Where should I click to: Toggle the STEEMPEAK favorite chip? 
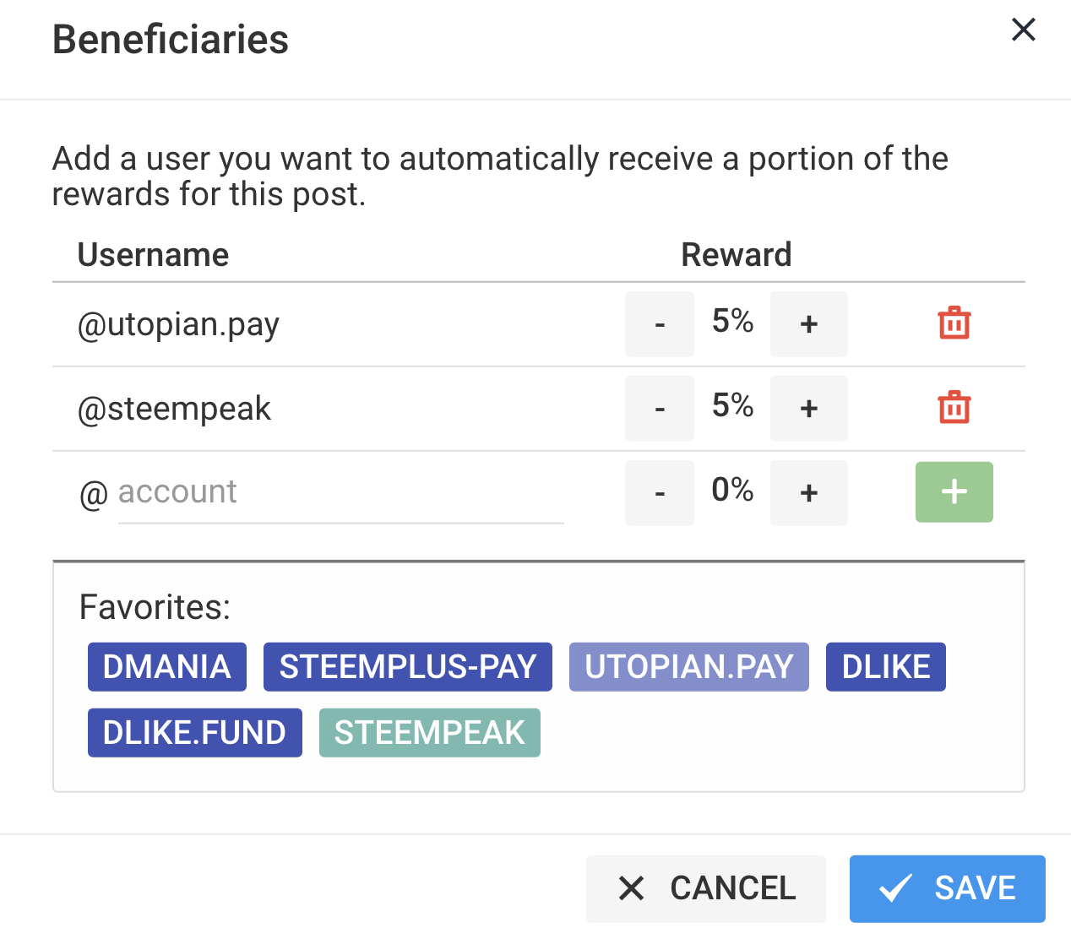click(430, 733)
